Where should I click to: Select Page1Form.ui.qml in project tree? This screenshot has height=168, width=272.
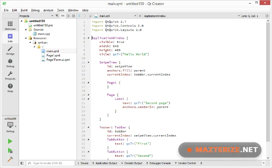coord(58,60)
